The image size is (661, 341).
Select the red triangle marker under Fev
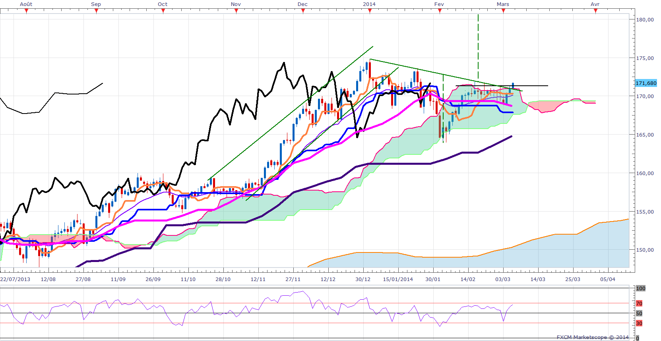(440, 11)
